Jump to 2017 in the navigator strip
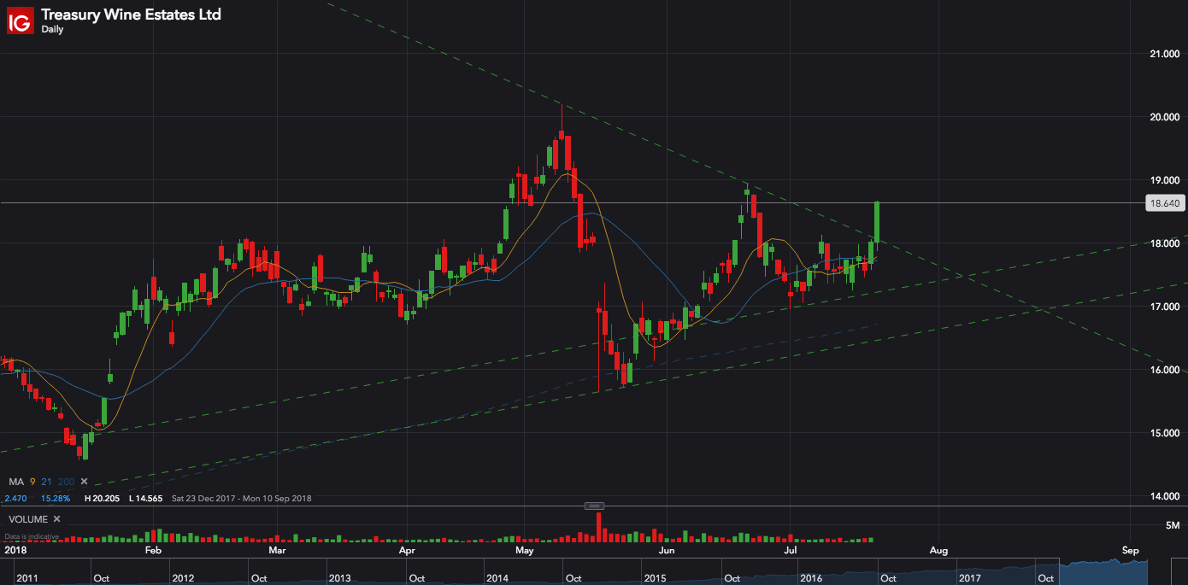The width and height of the screenshot is (1188, 585). [x=969, y=578]
